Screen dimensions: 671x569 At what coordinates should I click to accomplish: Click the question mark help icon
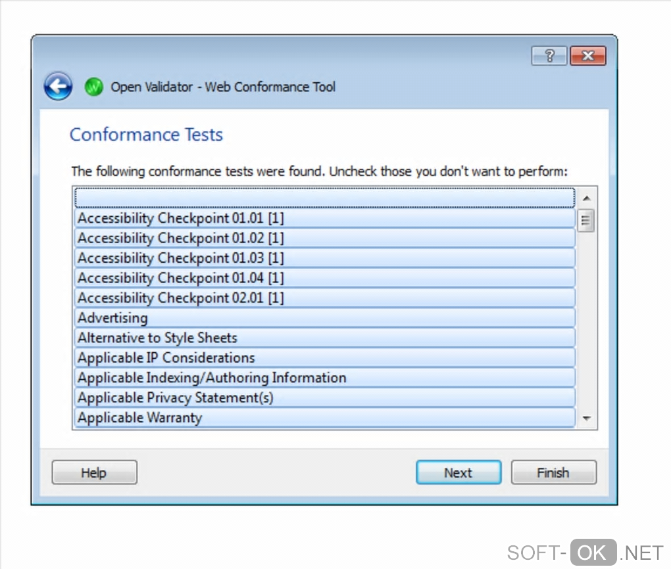(x=549, y=57)
